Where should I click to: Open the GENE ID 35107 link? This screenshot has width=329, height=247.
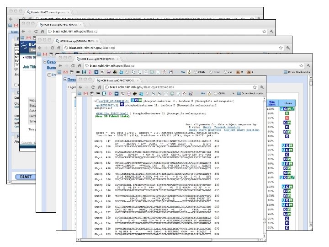tap(112, 113)
